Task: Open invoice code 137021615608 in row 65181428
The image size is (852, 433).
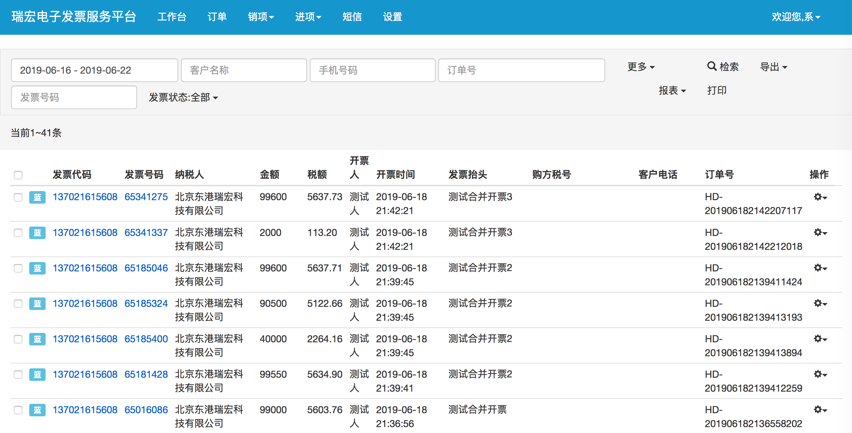Action: (85, 374)
